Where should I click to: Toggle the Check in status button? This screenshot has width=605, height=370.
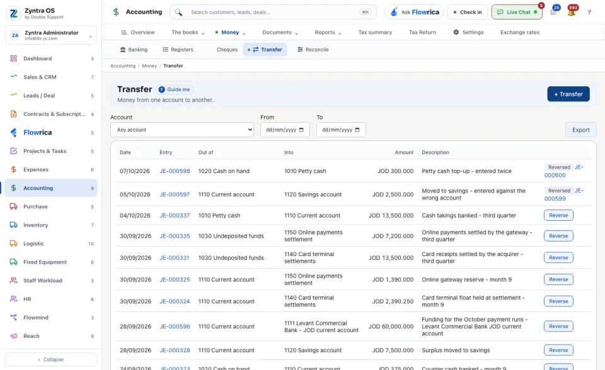point(467,13)
